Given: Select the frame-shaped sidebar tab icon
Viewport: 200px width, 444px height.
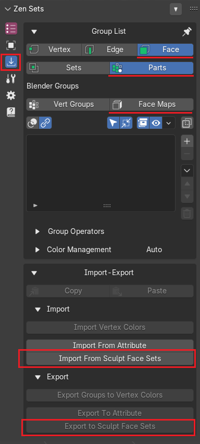Looking at the screenshot, I should pyautogui.click(x=11, y=45).
